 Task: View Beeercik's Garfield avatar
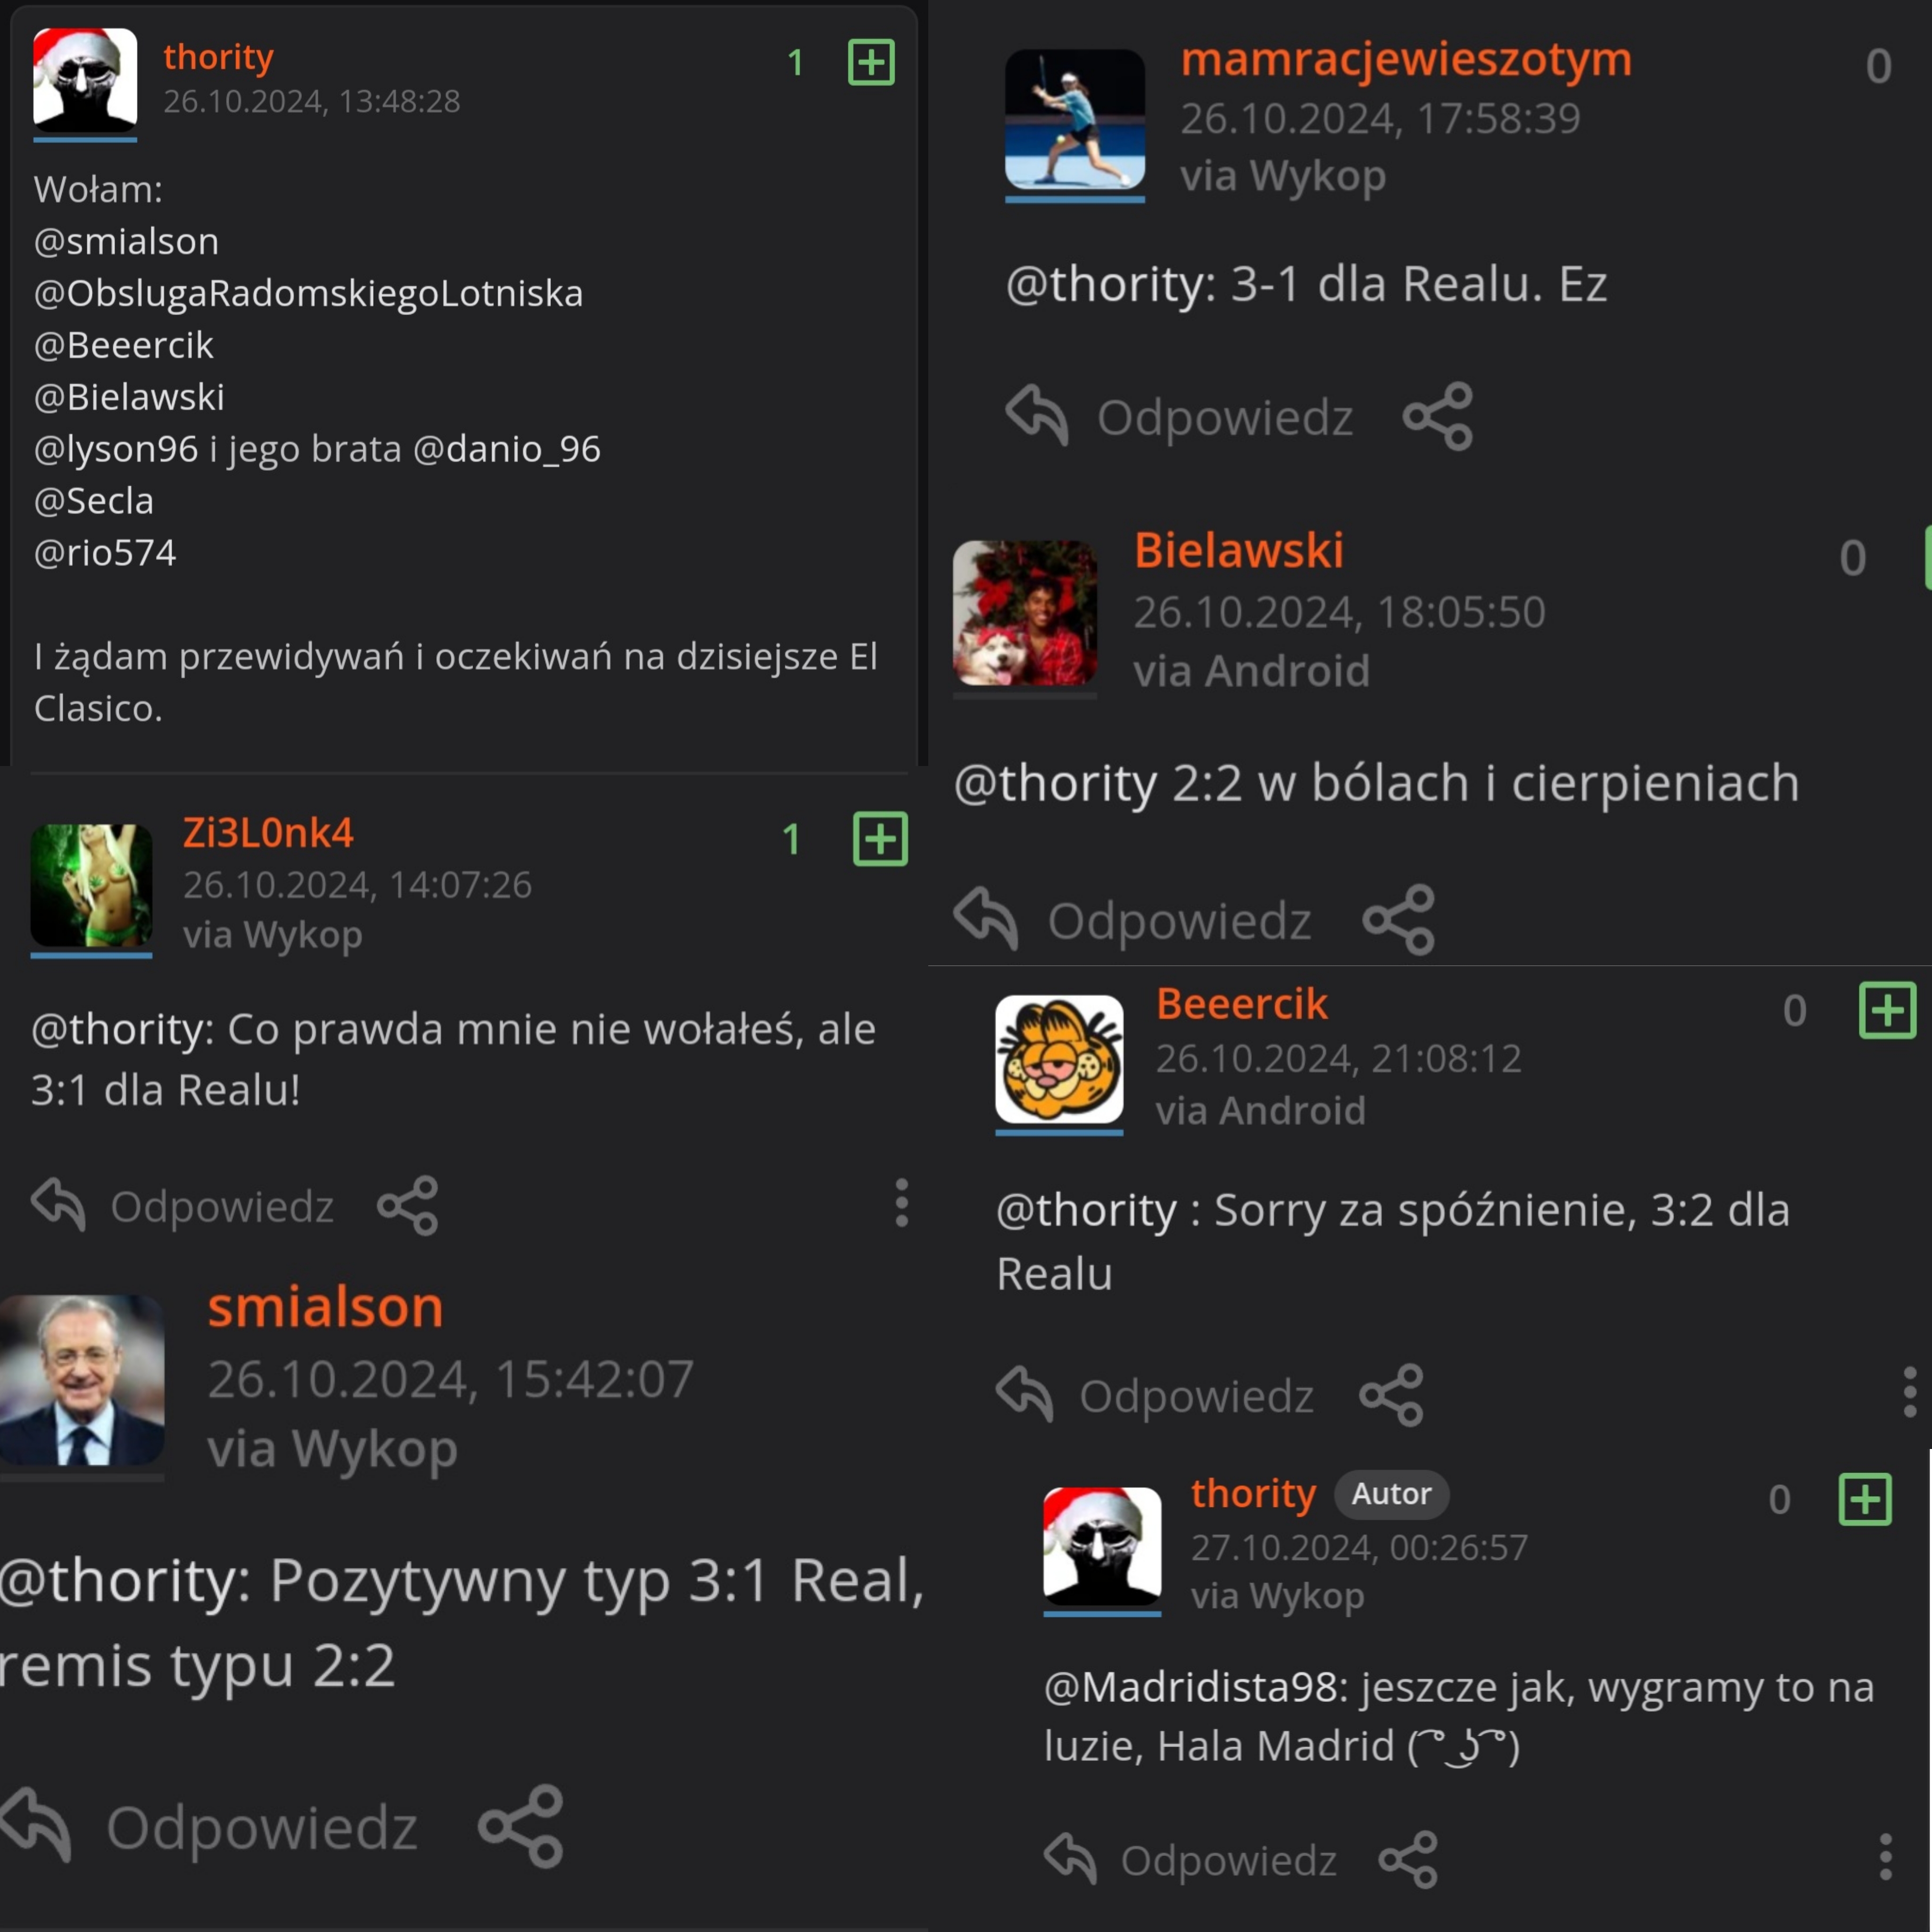click(x=1059, y=1059)
